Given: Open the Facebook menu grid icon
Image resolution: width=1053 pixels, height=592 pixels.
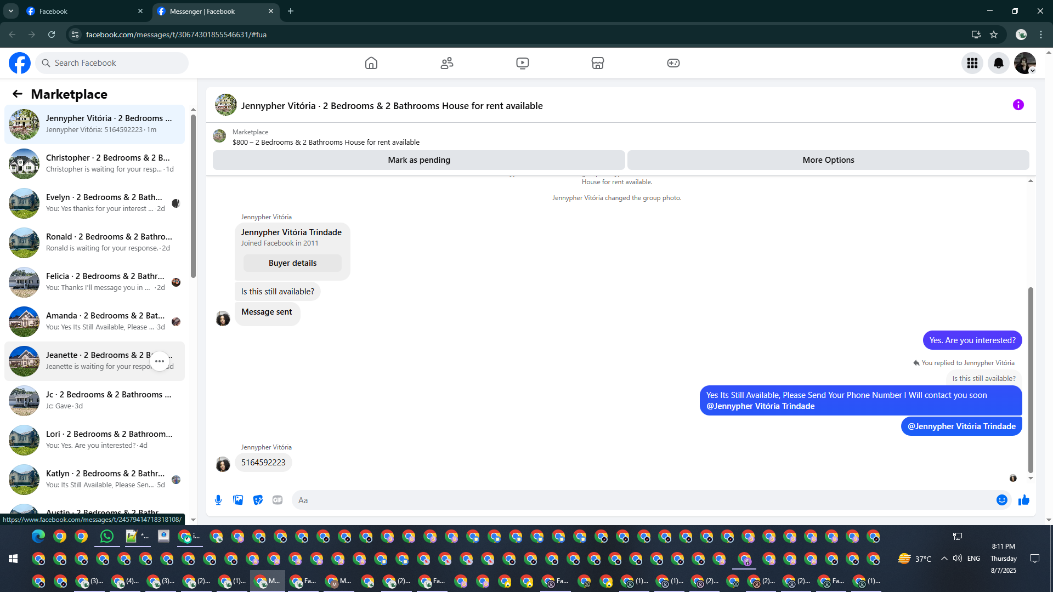Looking at the screenshot, I should [972, 63].
